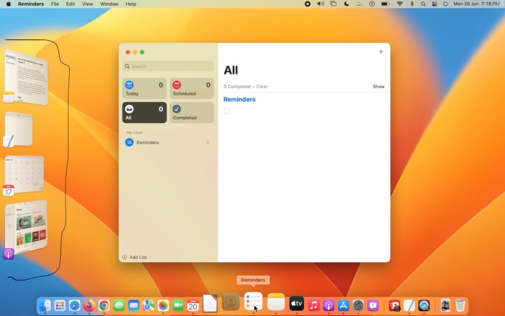Image resolution: width=505 pixels, height=316 pixels.
Task: Open the Bluetooth menu
Action: tap(412, 4)
